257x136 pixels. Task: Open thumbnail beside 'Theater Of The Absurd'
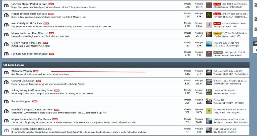tap(209, 92)
